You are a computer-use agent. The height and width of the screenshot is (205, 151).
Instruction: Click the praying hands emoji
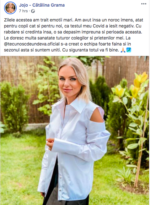tap(123, 50)
